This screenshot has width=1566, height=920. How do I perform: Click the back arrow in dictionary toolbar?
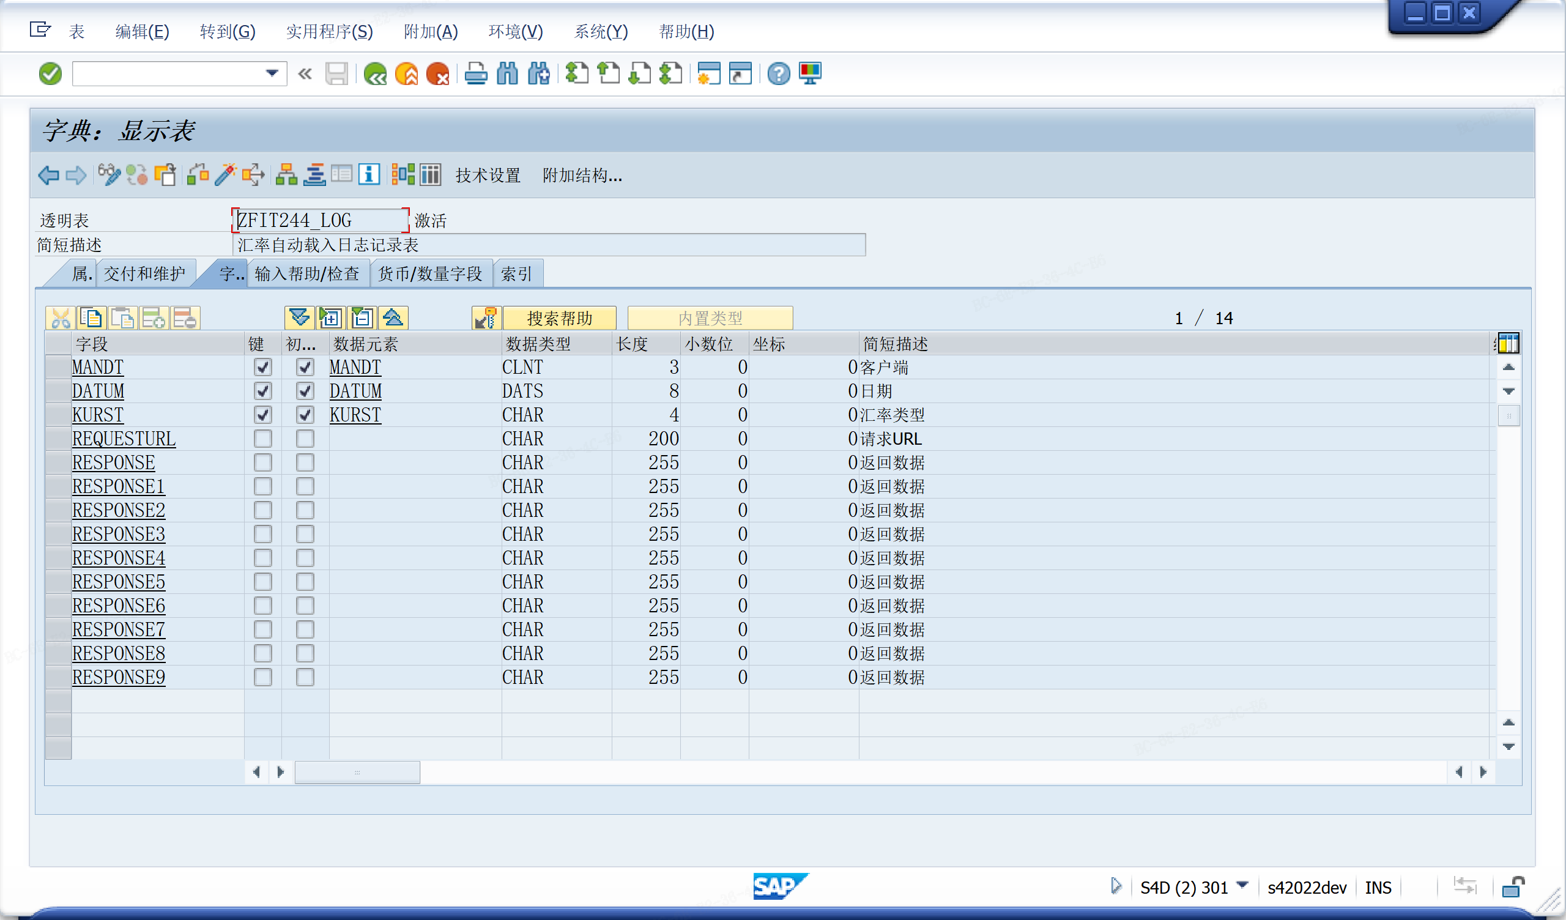pyautogui.click(x=48, y=176)
